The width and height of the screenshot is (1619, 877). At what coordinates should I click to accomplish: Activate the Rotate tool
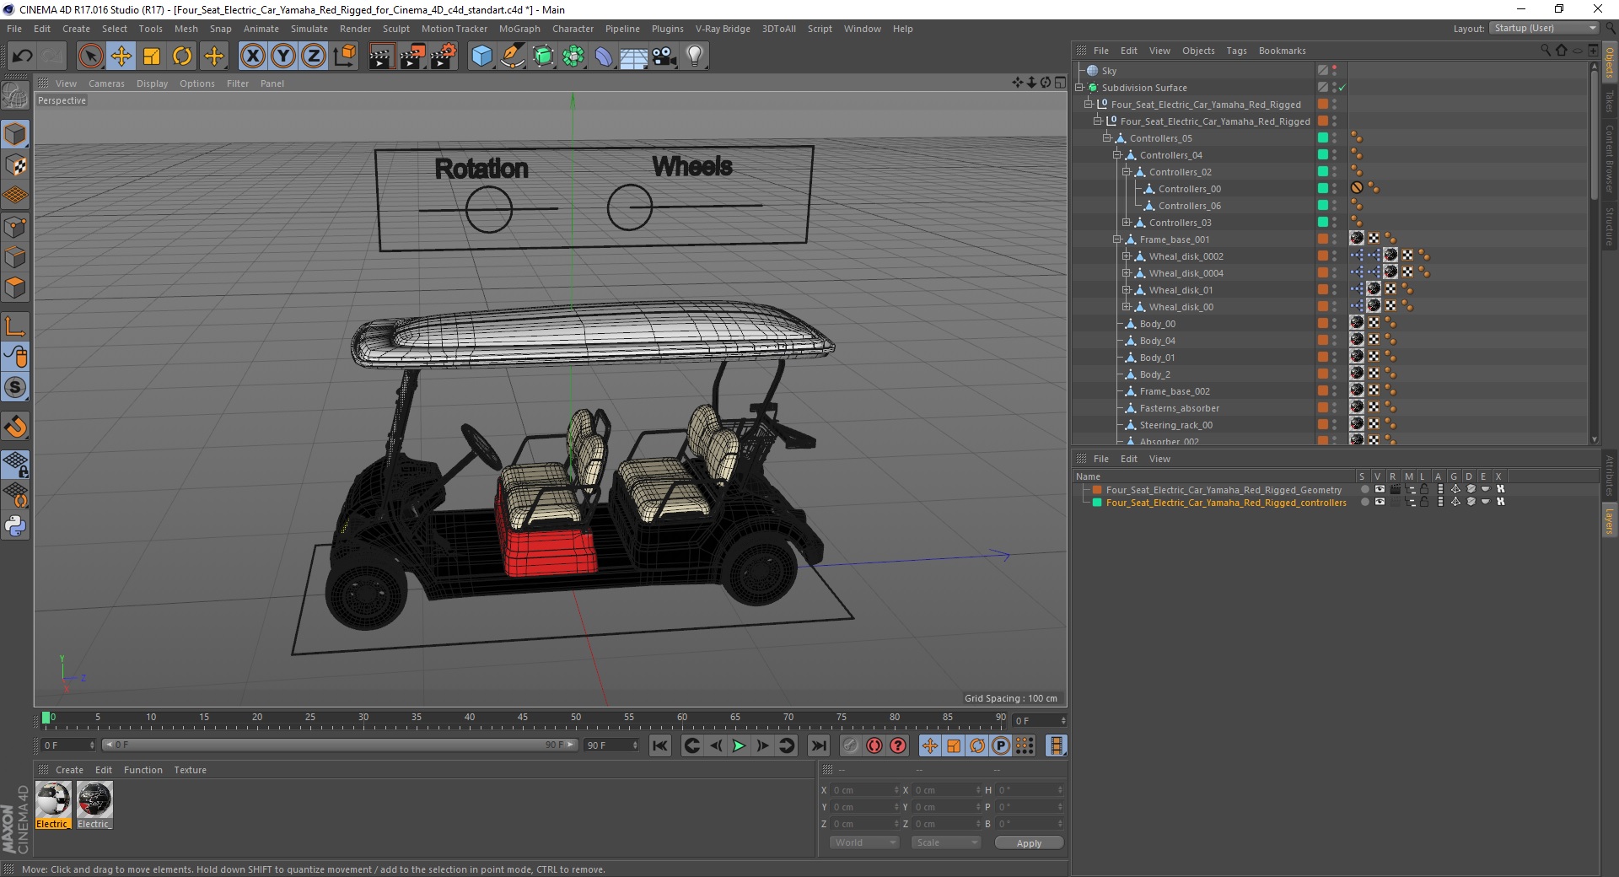[x=182, y=56]
